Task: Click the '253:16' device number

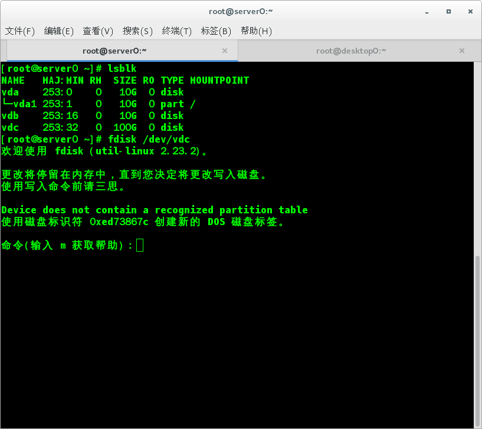Action: (60, 115)
